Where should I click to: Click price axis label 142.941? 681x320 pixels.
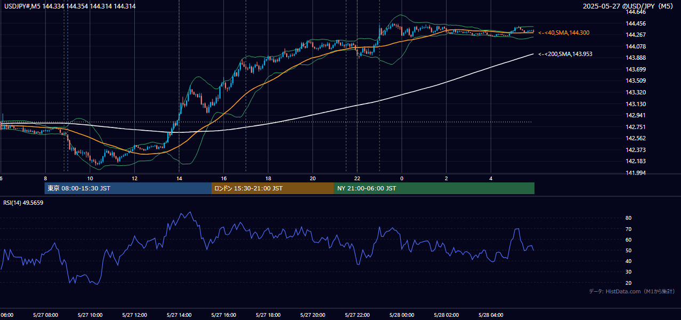tap(636, 115)
